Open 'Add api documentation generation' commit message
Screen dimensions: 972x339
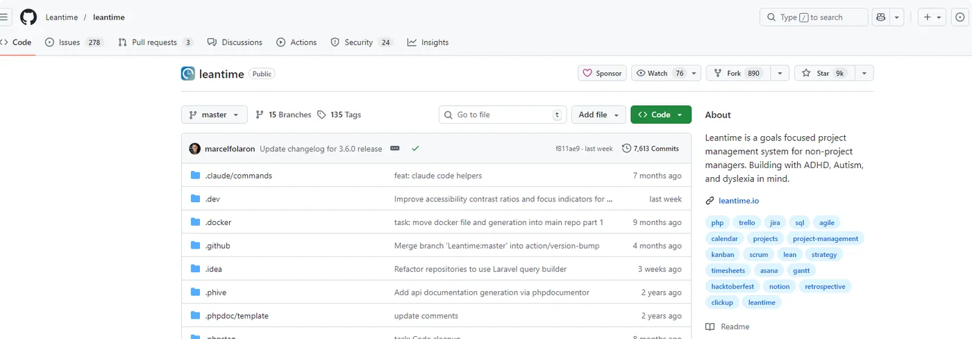[492, 292]
